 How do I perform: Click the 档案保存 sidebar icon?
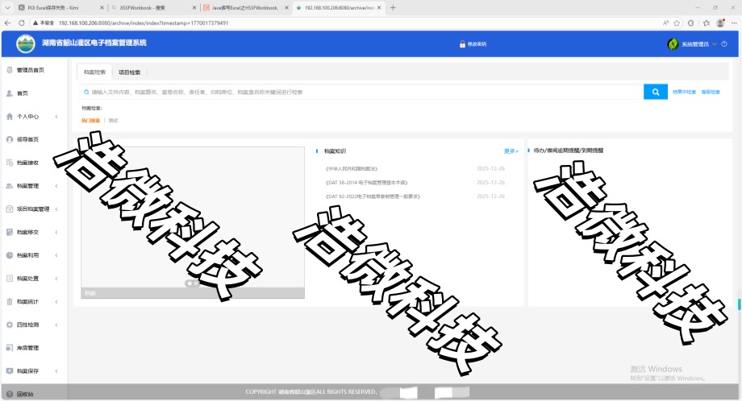coord(10,370)
